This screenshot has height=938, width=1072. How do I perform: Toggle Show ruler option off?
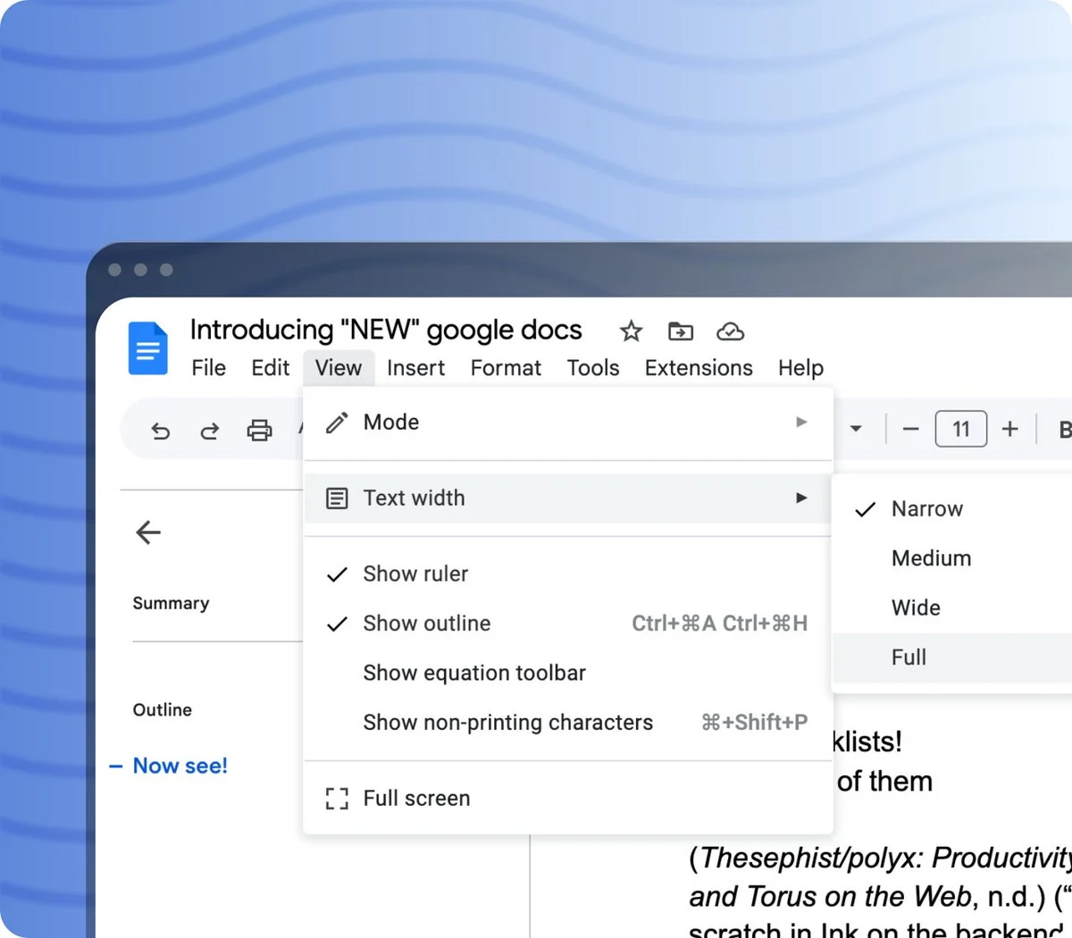click(415, 574)
